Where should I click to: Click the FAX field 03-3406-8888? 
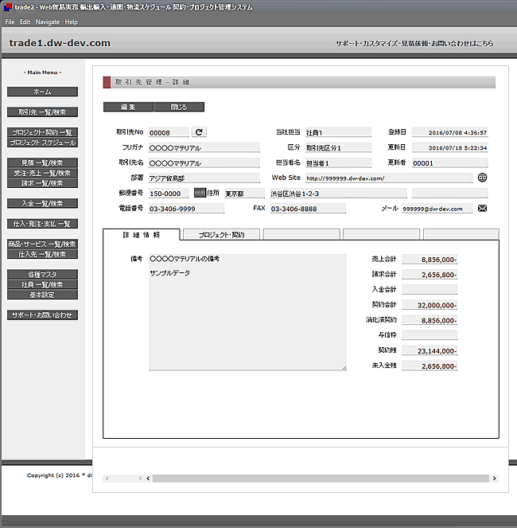pos(308,209)
